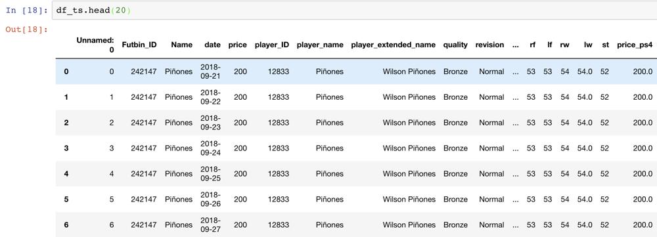Click the quality column header

click(455, 45)
